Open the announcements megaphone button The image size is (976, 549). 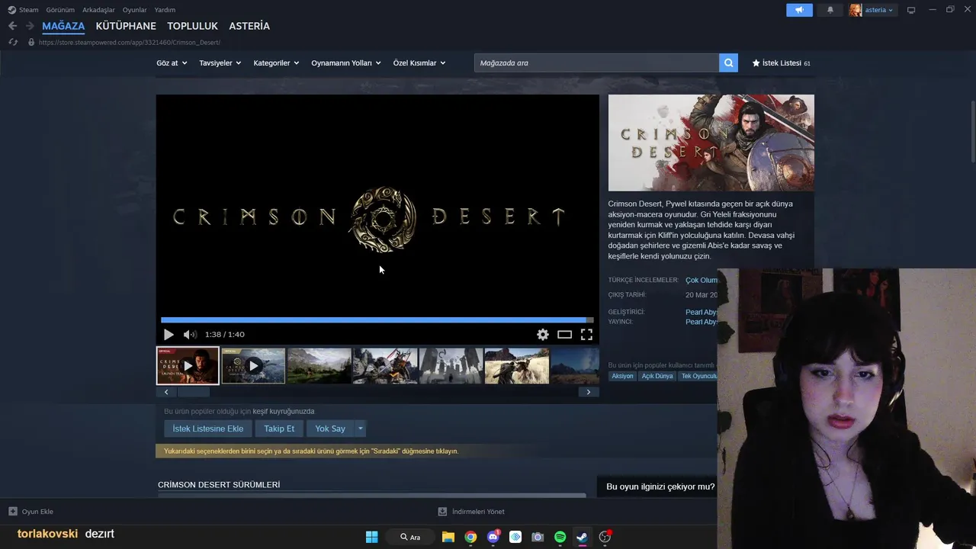[x=799, y=10]
